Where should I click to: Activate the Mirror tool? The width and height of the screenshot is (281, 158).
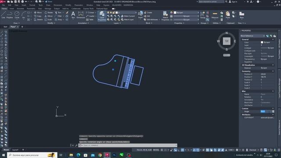pyautogui.click(x=49, y=16)
